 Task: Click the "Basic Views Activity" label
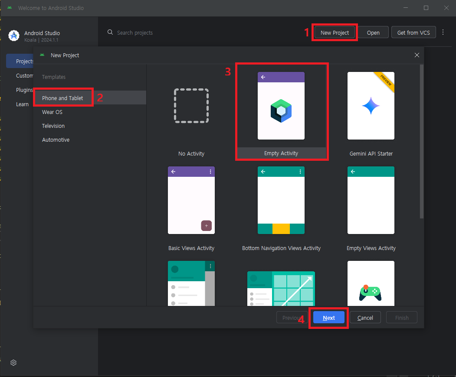pos(191,248)
